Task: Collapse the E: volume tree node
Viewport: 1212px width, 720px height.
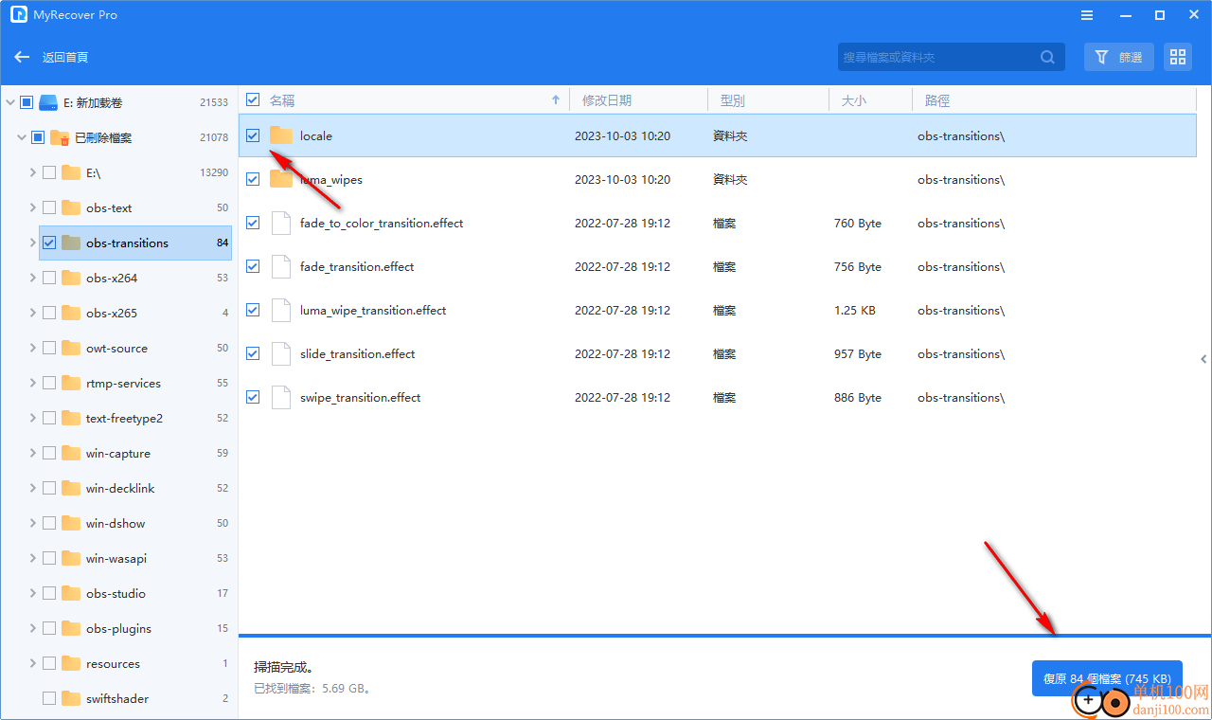Action: click(9, 102)
